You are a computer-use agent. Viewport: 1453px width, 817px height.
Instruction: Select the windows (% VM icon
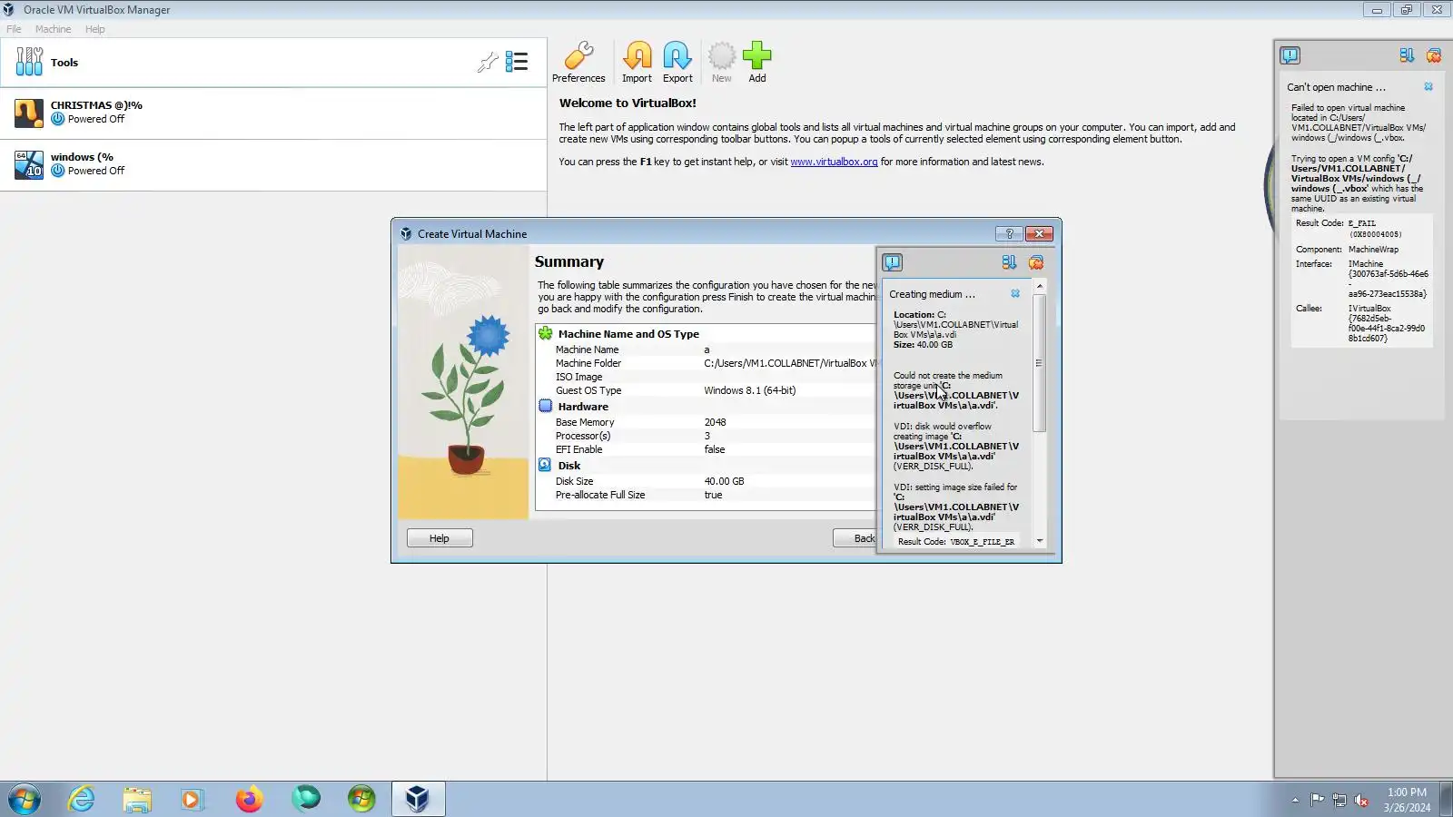click(x=29, y=165)
